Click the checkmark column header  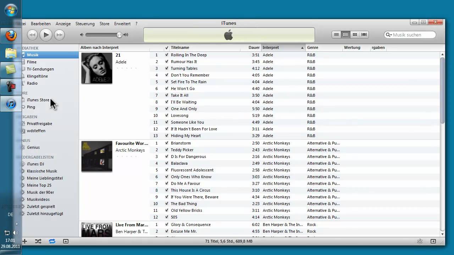(x=166, y=47)
